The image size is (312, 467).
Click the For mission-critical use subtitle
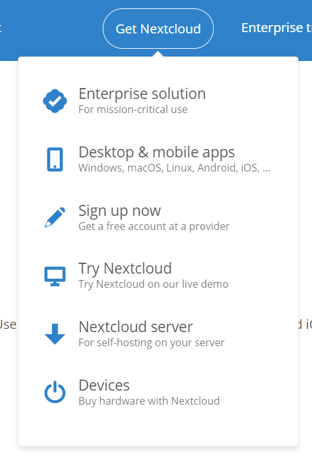(x=133, y=110)
